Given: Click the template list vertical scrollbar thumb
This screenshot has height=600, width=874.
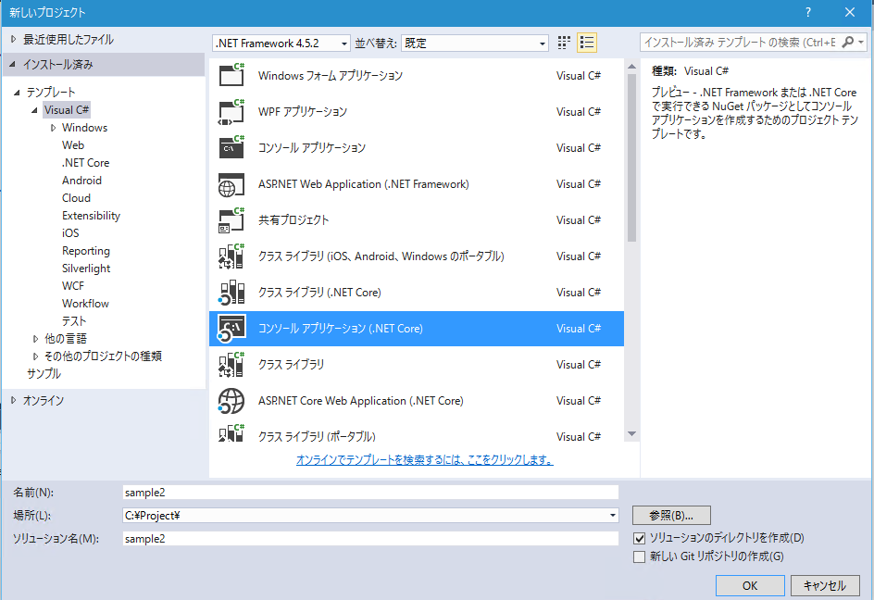Looking at the screenshot, I should [x=631, y=157].
